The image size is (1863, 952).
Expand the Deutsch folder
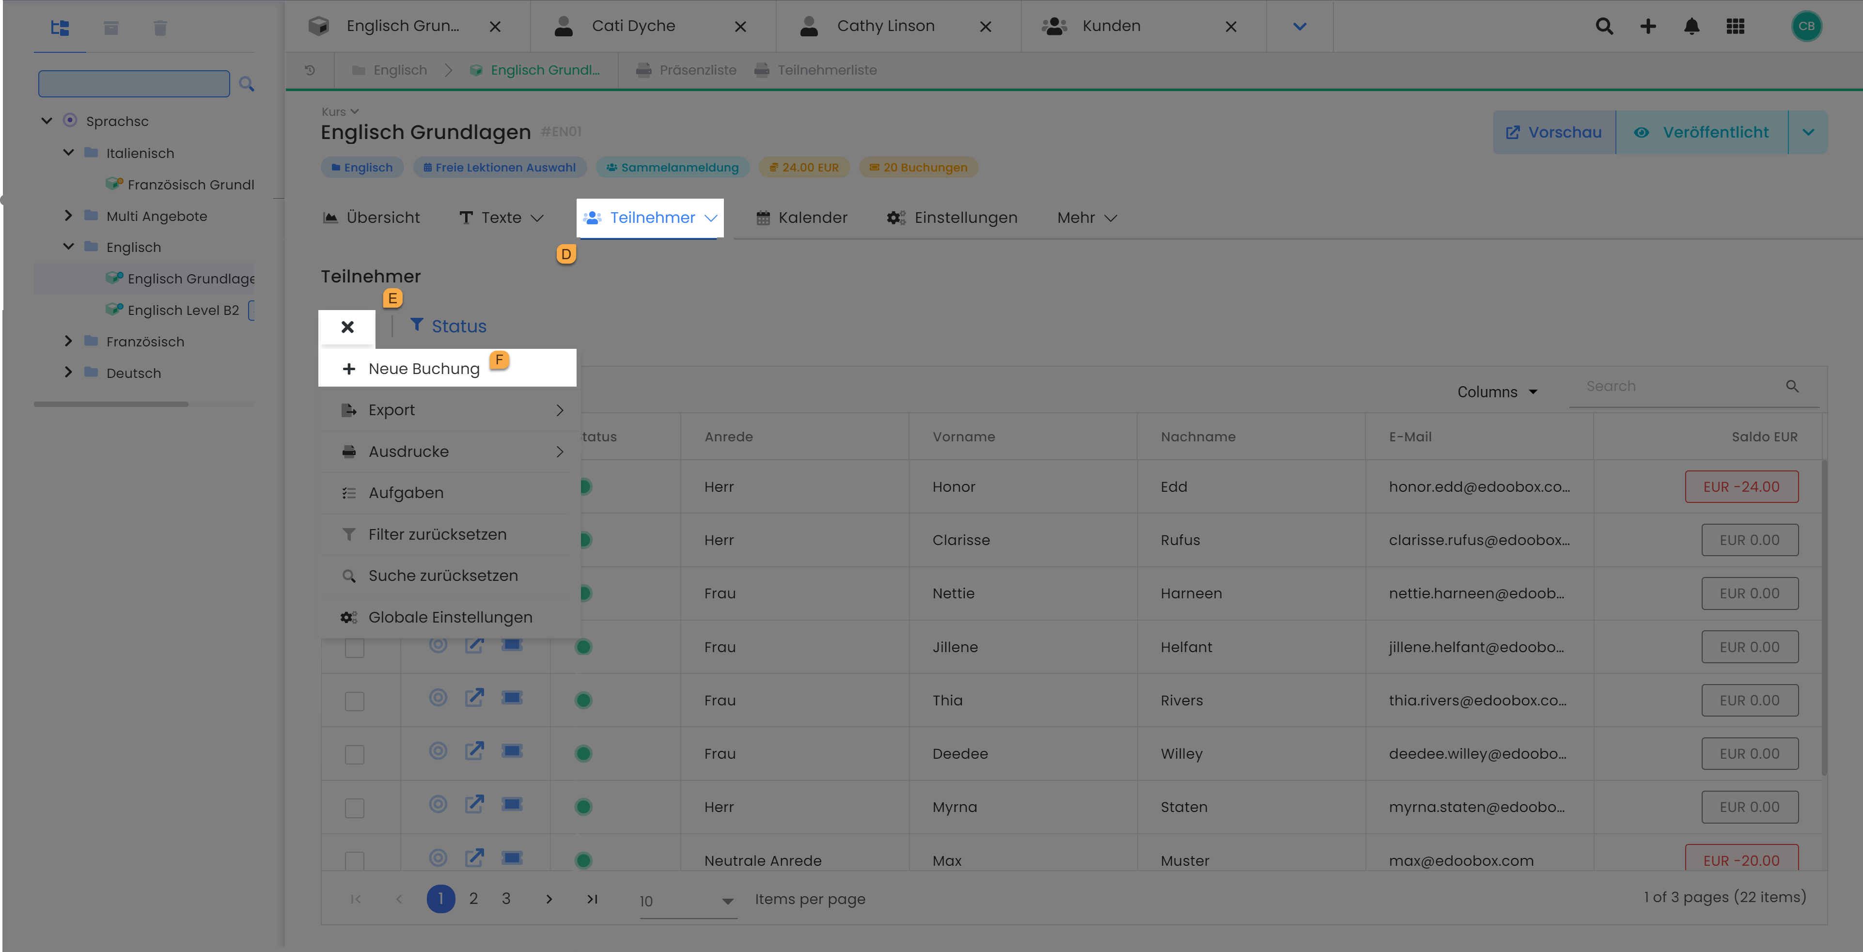[69, 373]
